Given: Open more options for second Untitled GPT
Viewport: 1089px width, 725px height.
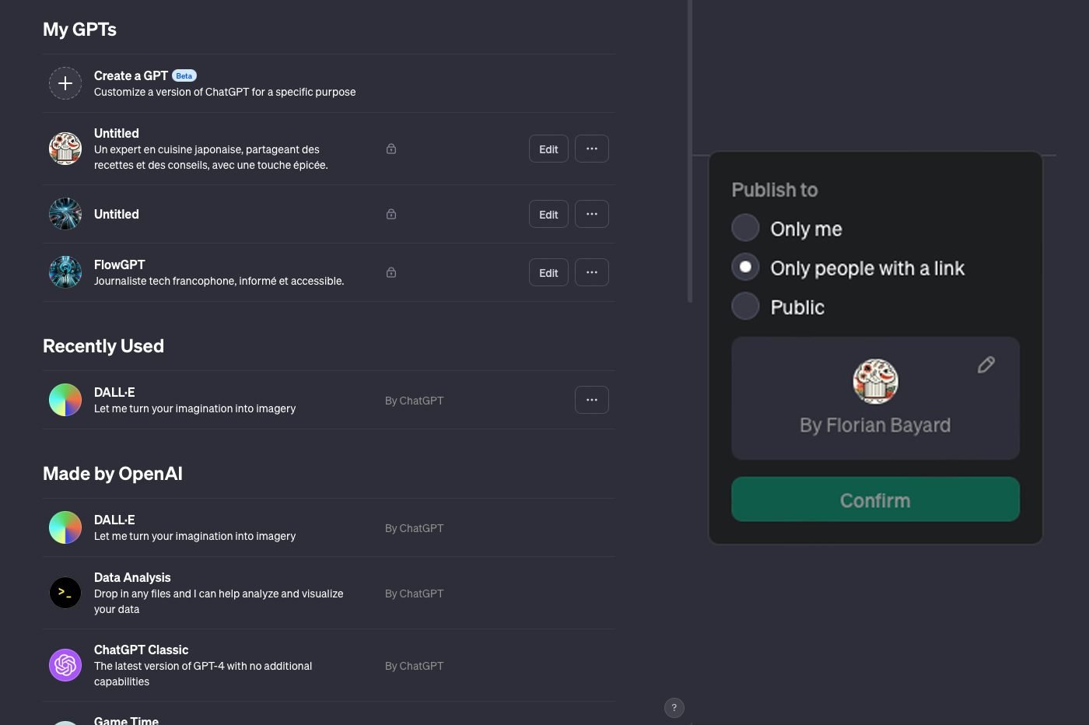Looking at the screenshot, I should click(x=592, y=214).
